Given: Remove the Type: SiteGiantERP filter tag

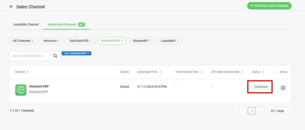Looking at the screenshot, I should (x=88, y=53).
